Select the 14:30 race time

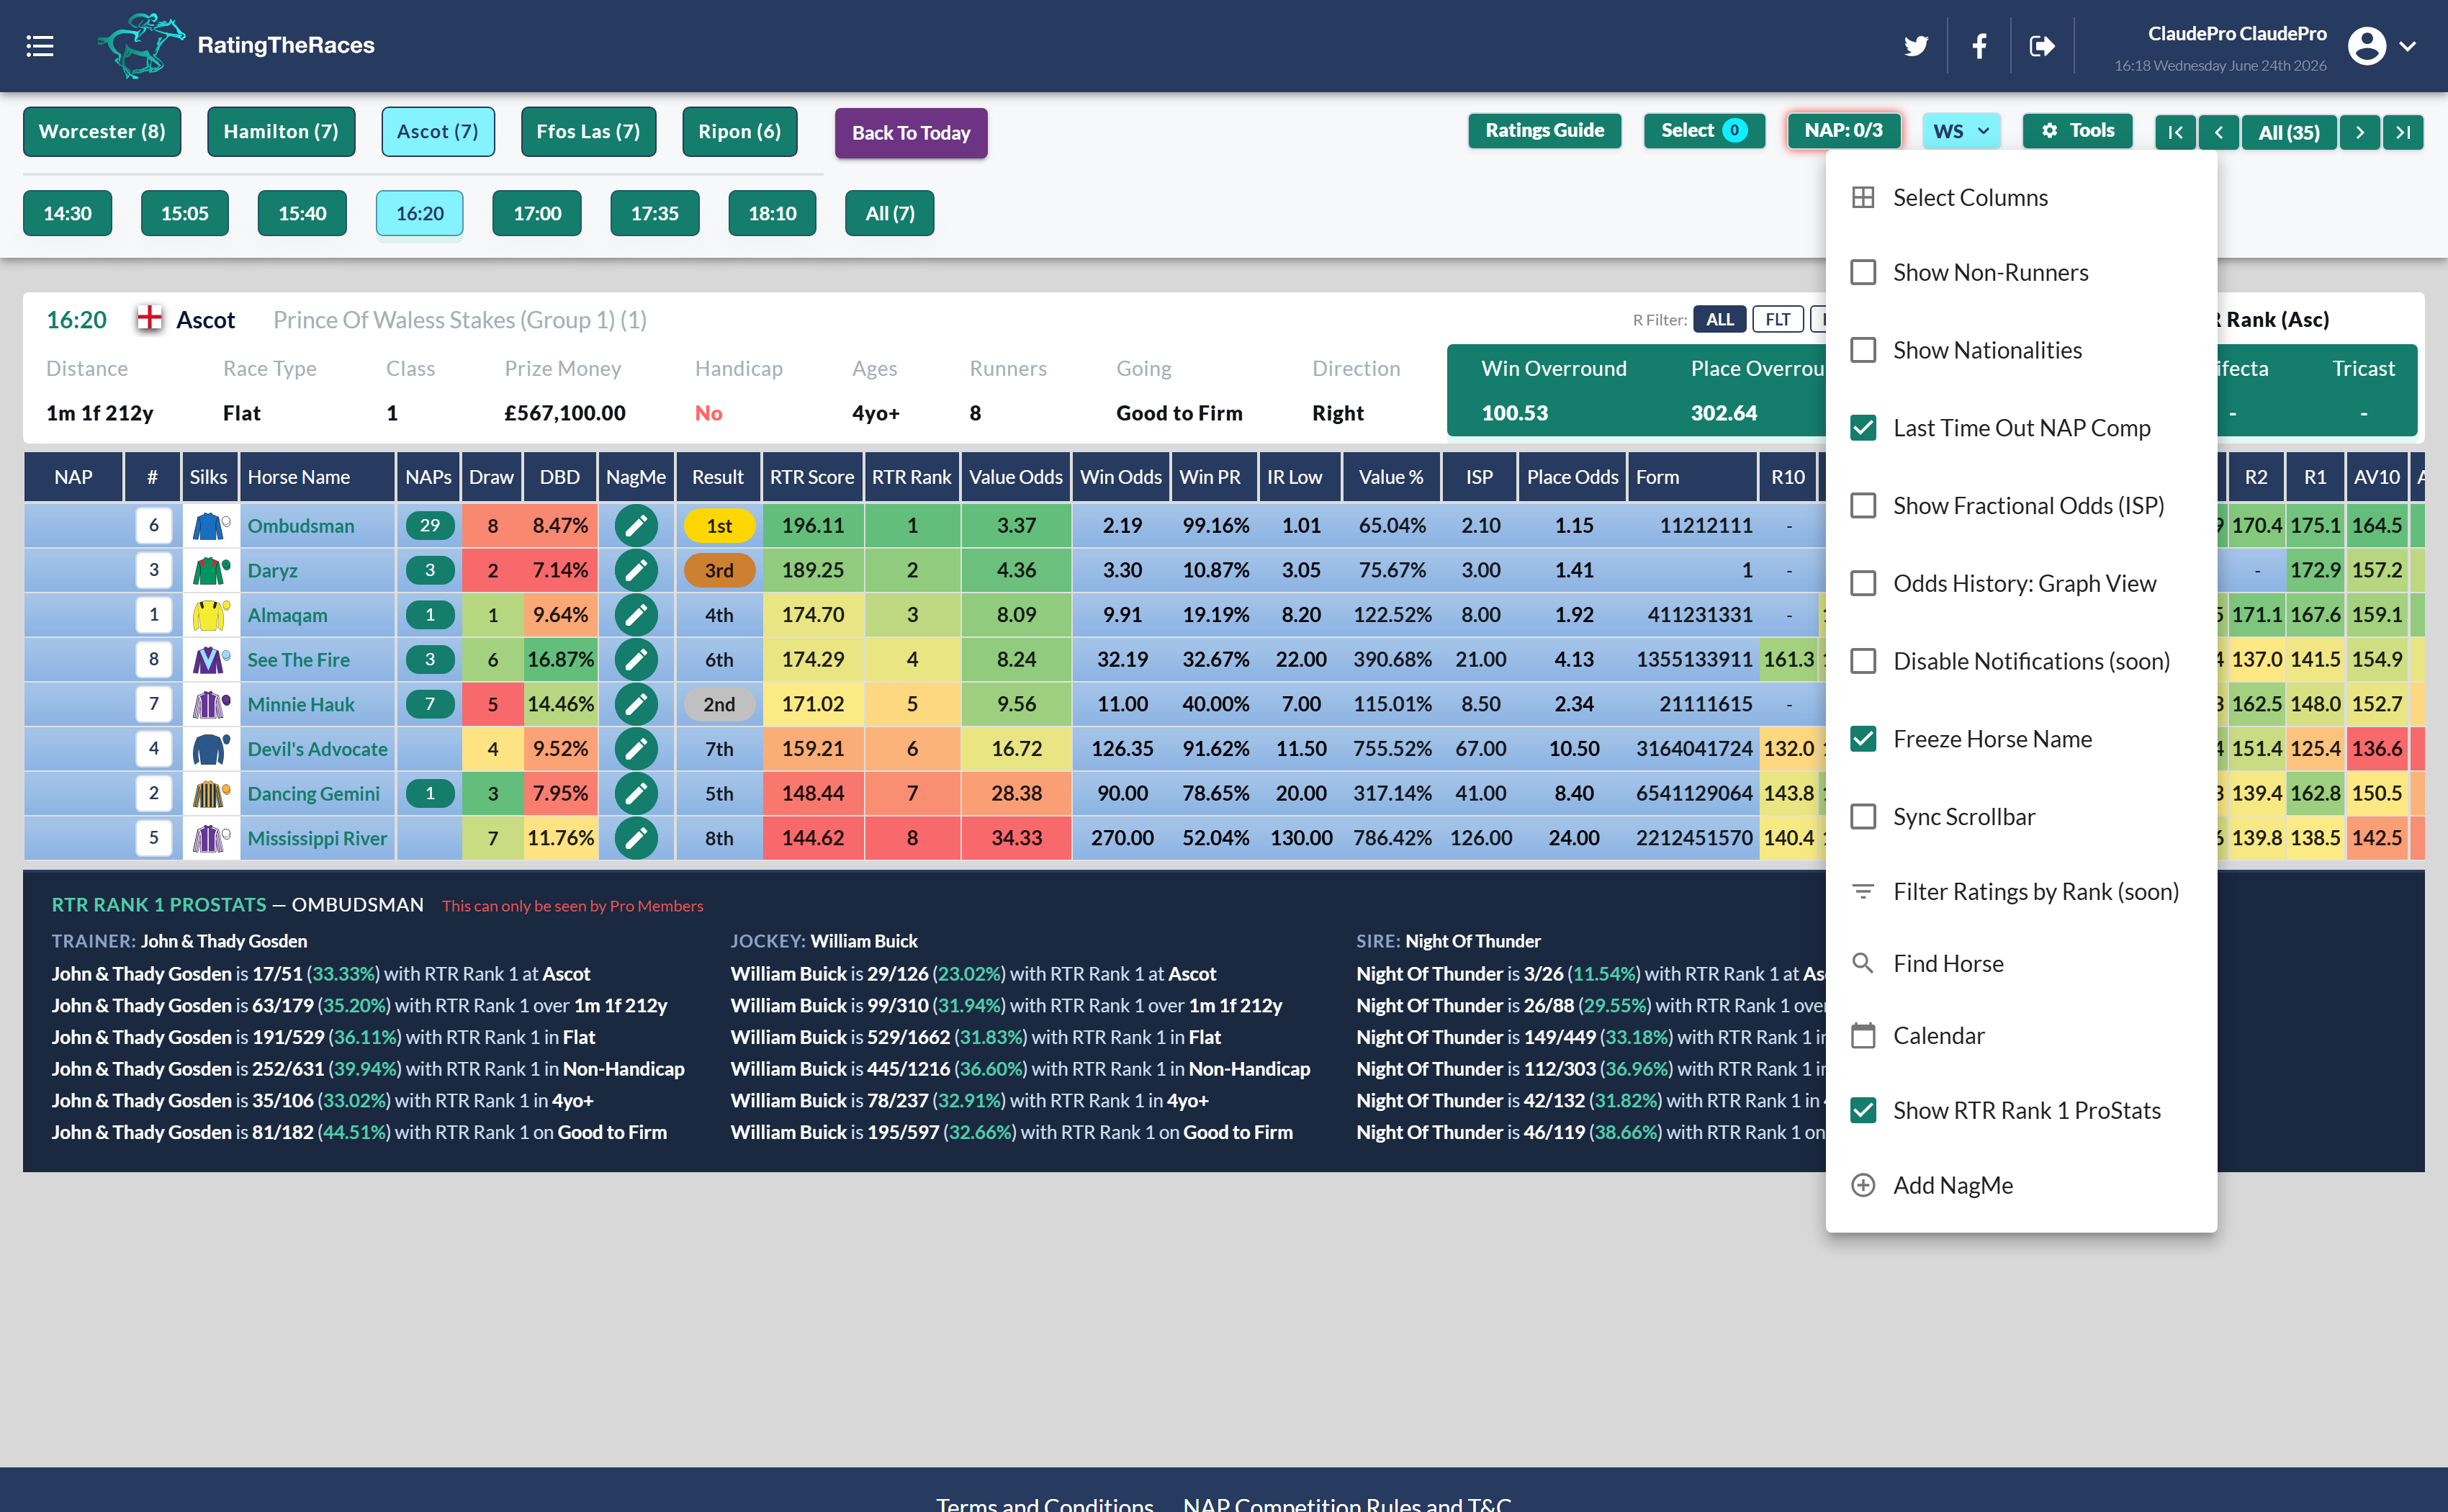[67, 213]
